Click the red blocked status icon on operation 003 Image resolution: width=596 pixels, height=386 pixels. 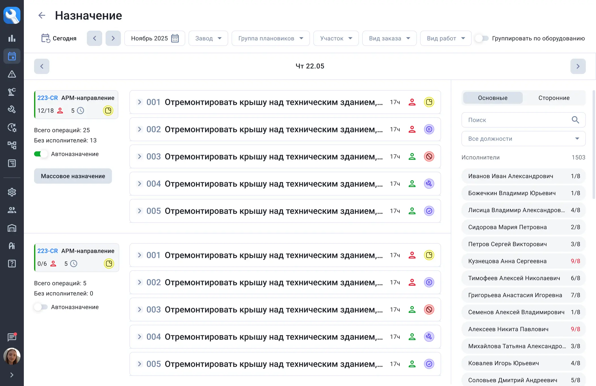(x=429, y=156)
